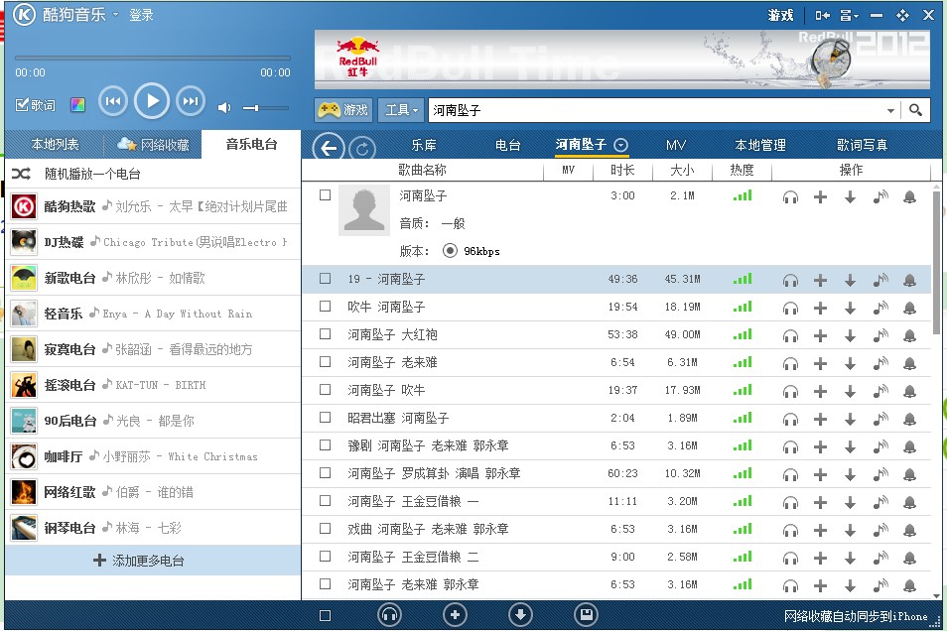Download first 河南坠子 3:00 track
The width and height of the screenshot is (947, 631).
click(x=850, y=196)
